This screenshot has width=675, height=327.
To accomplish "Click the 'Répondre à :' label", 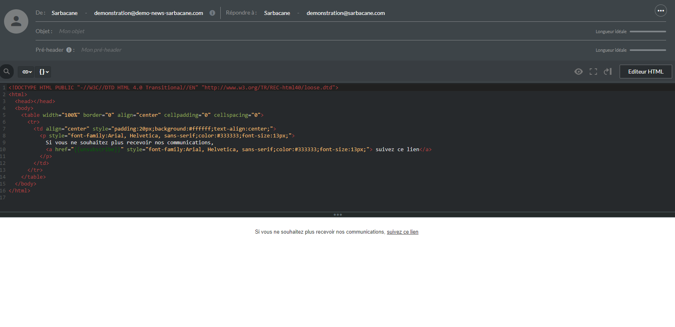I will coord(241,13).
